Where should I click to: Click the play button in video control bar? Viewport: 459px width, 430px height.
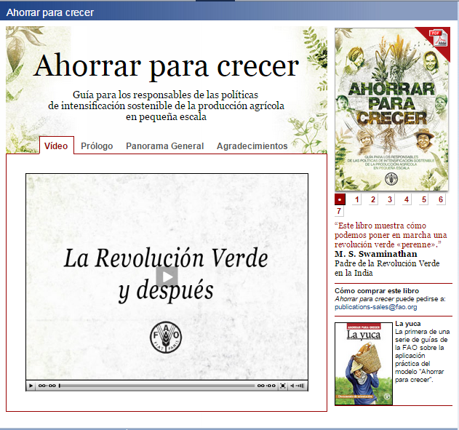tap(31, 386)
